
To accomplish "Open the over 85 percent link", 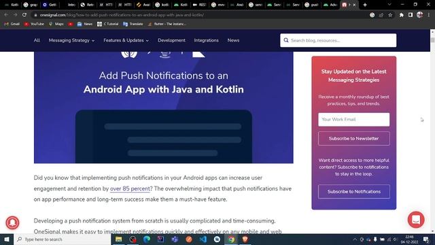I will pyautogui.click(x=130, y=189).
